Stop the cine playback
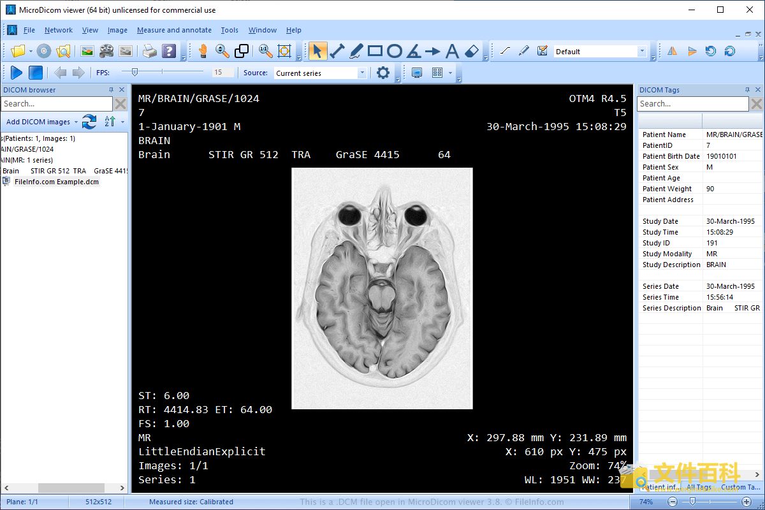 [36, 73]
